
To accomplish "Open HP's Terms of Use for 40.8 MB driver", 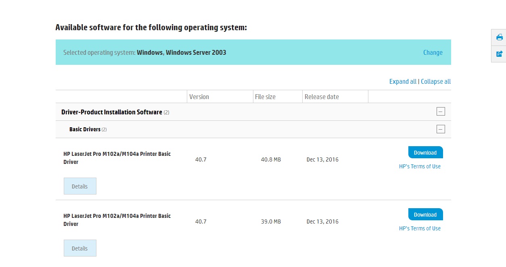I will click(x=420, y=166).
